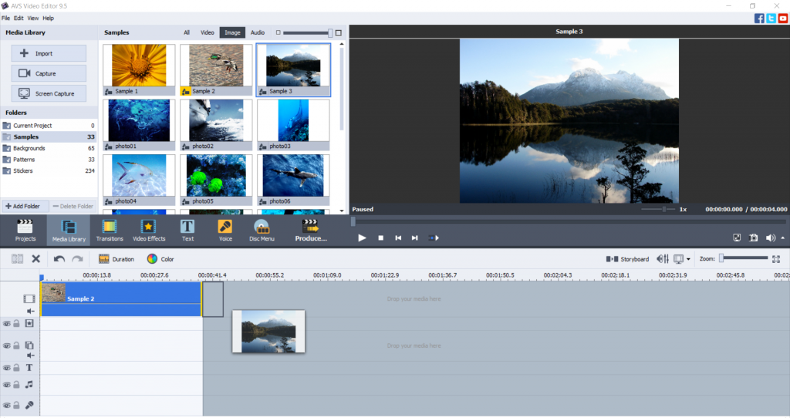Click the Storyboard view button
The width and height of the screenshot is (790, 418).
[x=627, y=259]
